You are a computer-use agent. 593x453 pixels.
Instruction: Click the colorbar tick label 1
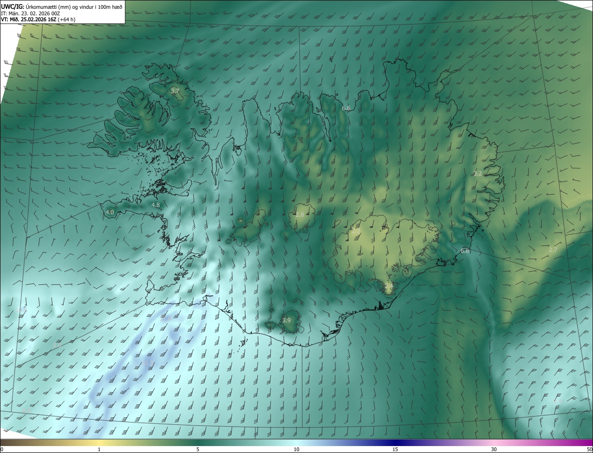(x=99, y=449)
